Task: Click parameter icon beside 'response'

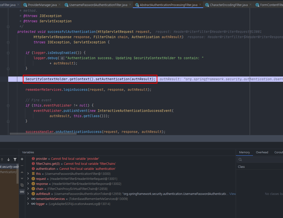Action: point(33,184)
